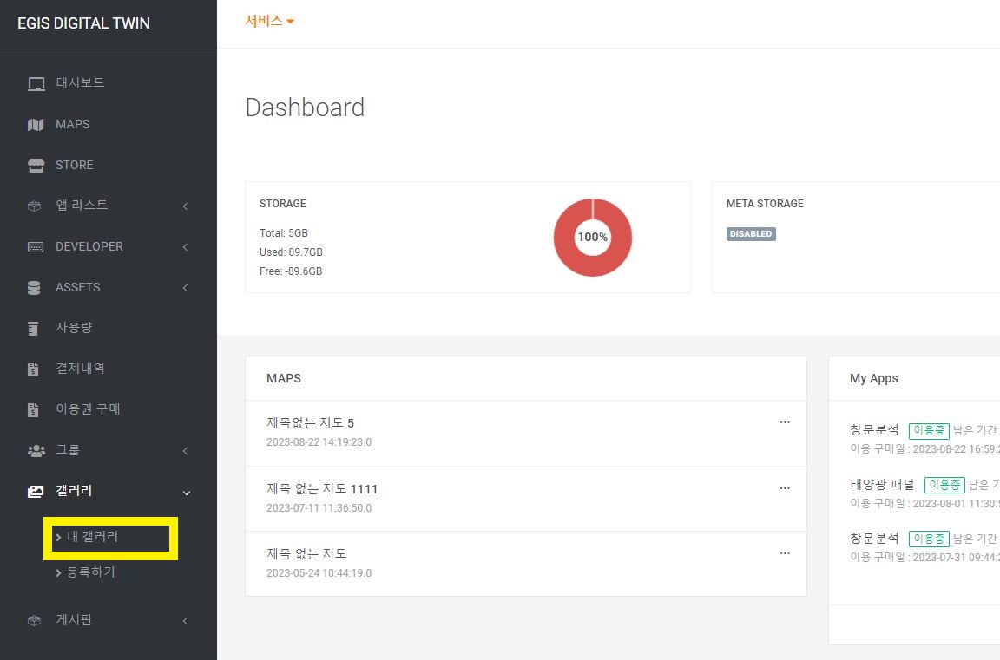Open map titled 제목없는 지도 5
The image size is (1000, 660).
click(310, 423)
